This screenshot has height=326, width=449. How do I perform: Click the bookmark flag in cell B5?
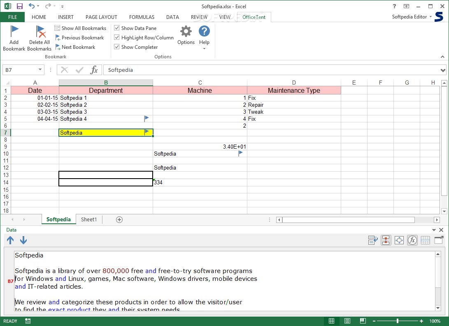(147, 118)
